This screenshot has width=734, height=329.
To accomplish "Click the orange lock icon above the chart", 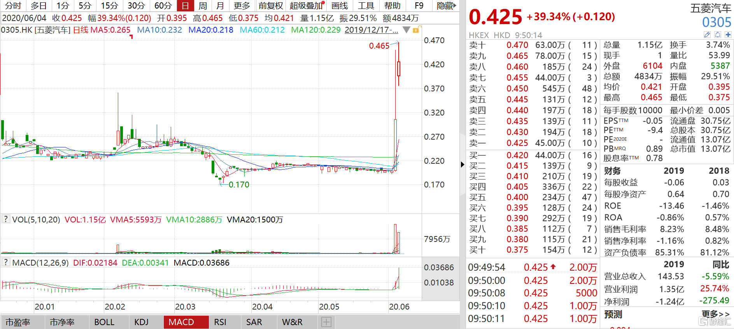I will pos(416,30).
